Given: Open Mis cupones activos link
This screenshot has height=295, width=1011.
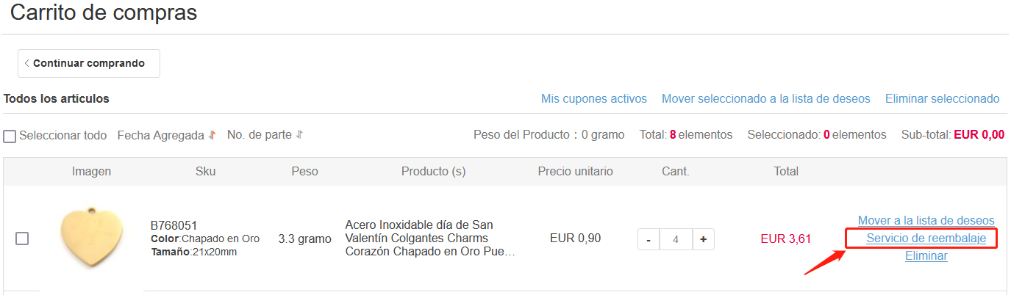Looking at the screenshot, I should point(594,98).
